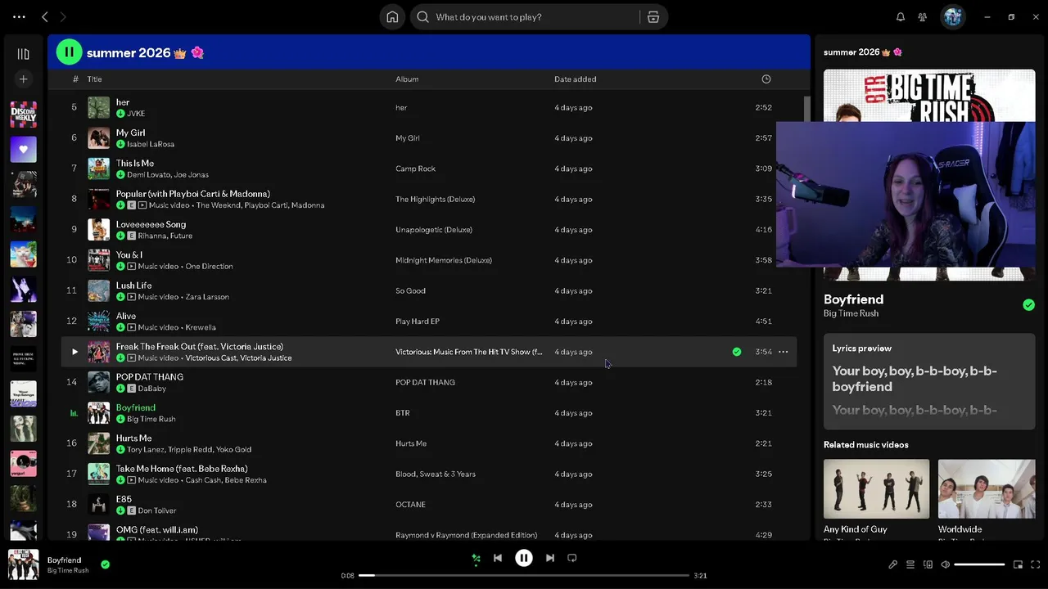1048x589 pixels.
Task: Skip to next track
Action: [550, 558]
